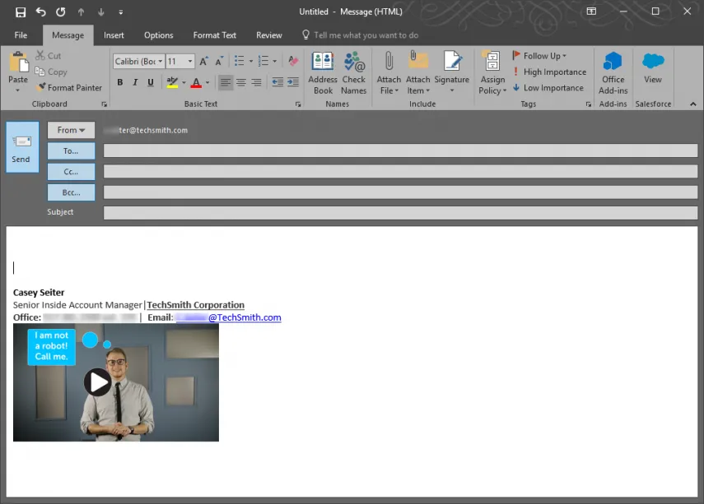Viewport: 704px width, 504px height.
Task: Apply yellow text highlight color
Action: pos(172,82)
